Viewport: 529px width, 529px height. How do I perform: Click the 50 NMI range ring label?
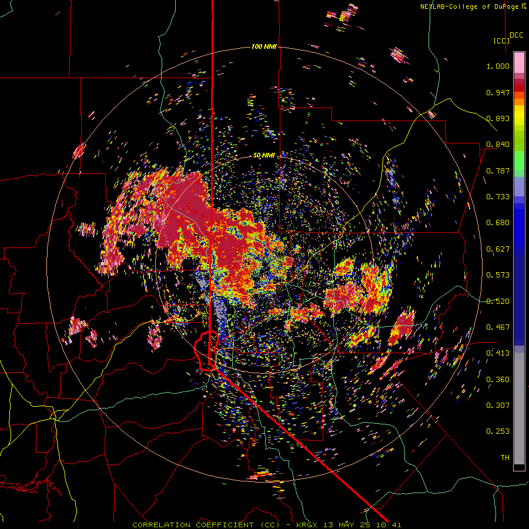click(x=264, y=156)
